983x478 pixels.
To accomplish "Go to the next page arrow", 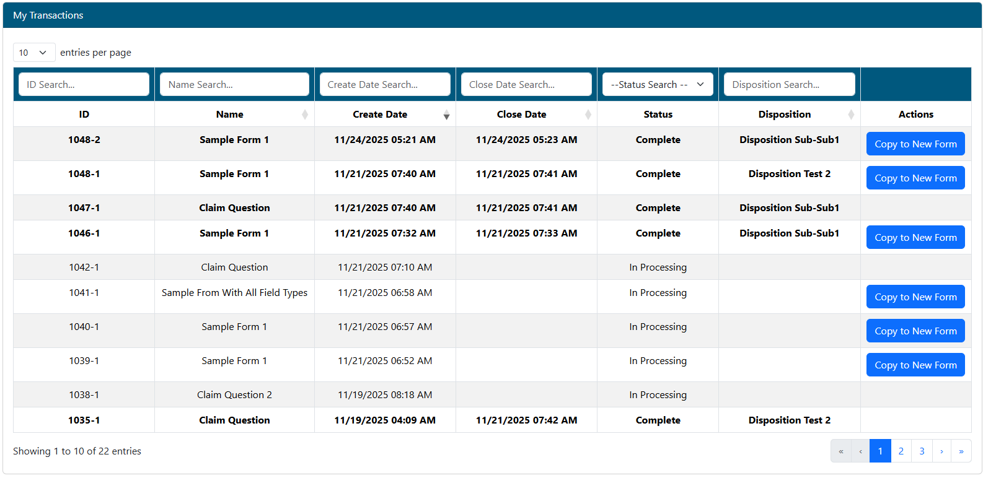I will click(x=941, y=451).
